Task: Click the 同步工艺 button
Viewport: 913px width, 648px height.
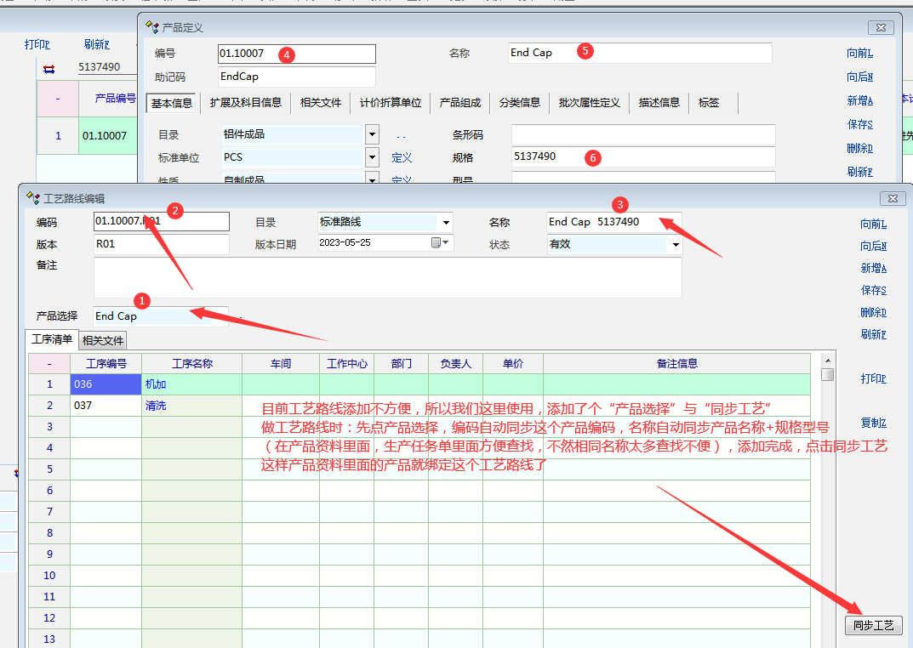Action: [x=873, y=625]
